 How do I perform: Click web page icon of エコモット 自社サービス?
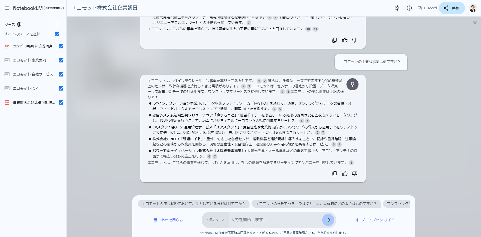[7, 74]
